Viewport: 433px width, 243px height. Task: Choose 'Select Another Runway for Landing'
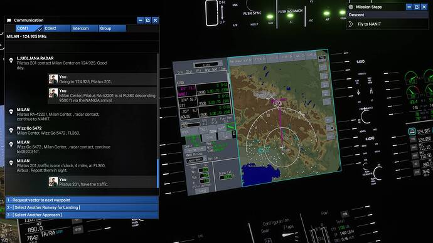pyautogui.click(x=82, y=207)
